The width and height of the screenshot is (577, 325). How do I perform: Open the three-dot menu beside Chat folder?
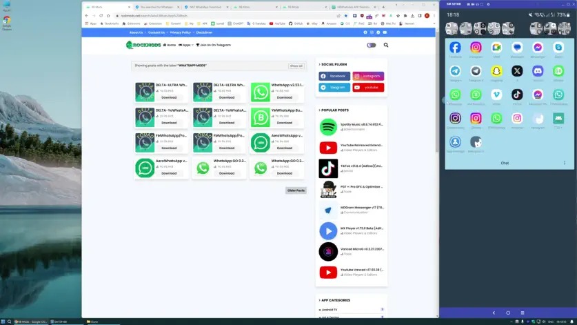pos(565,163)
